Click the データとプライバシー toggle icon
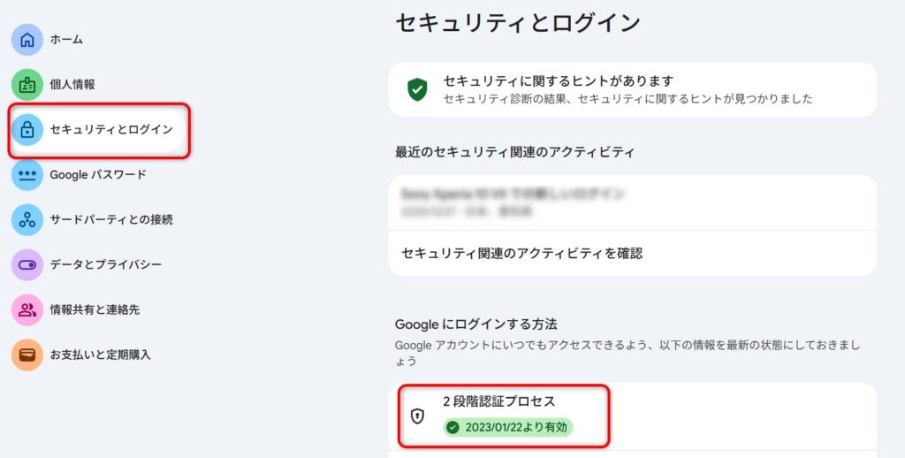The image size is (905, 458). click(x=27, y=264)
